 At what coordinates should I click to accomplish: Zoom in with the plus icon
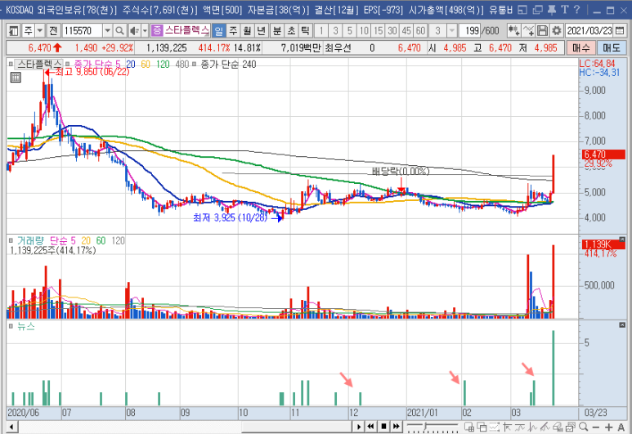click(x=608, y=427)
